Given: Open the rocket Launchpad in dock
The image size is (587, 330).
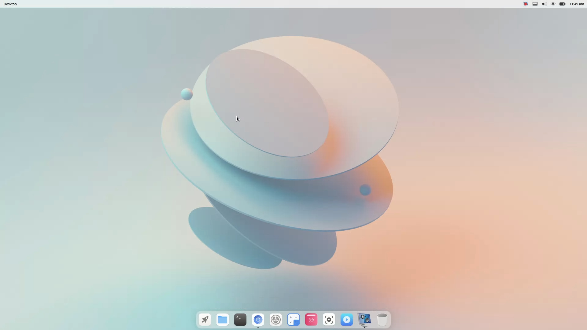Looking at the screenshot, I should [205, 320].
